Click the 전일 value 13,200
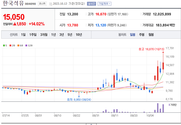 tap(73, 14)
